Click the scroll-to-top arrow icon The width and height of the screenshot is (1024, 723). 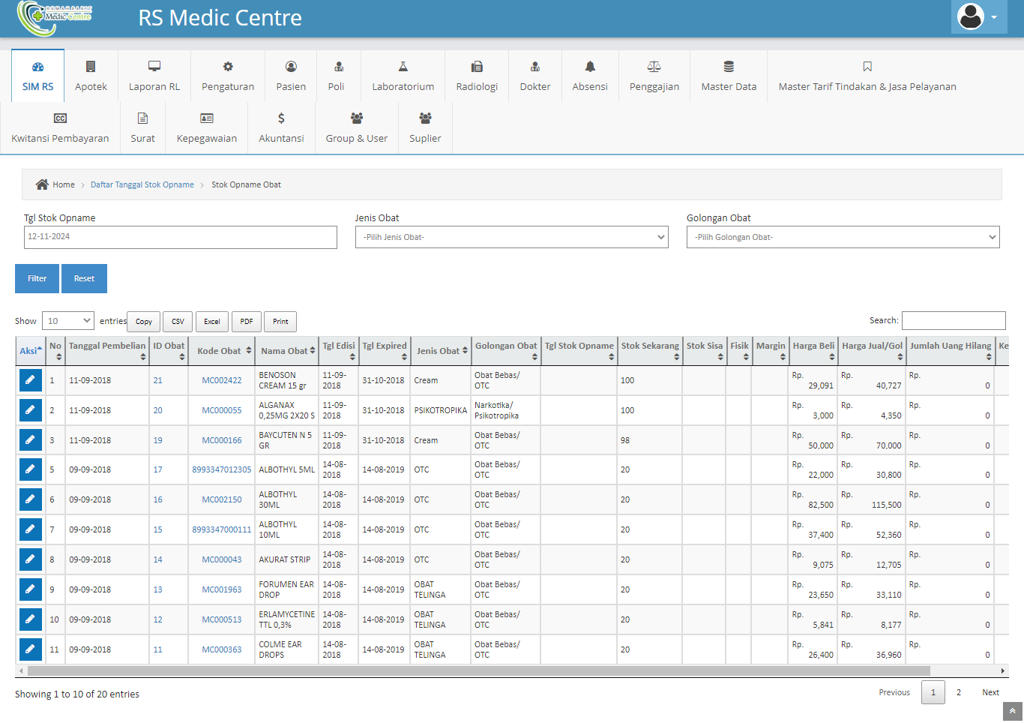[x=1012, y=711]
